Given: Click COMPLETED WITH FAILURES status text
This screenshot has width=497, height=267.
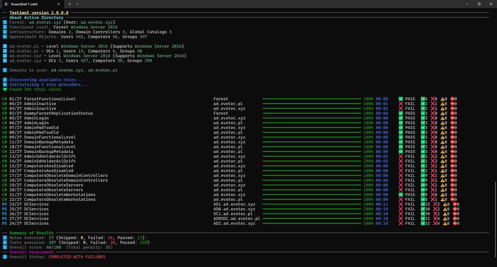Looking at the screenshot, I should click(77, 257).
